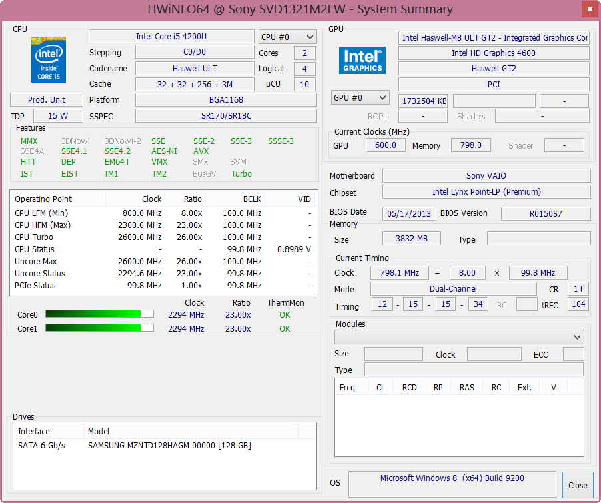Click the Operating Point column header
This screenshot has width=601, height=503.
[58, 199]
